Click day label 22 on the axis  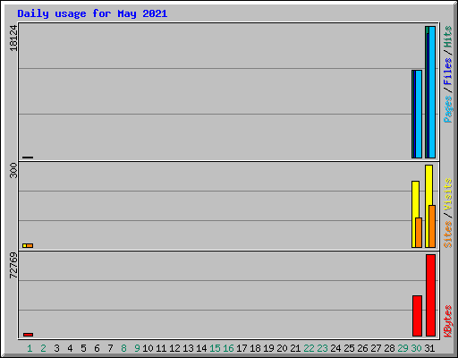309,348
